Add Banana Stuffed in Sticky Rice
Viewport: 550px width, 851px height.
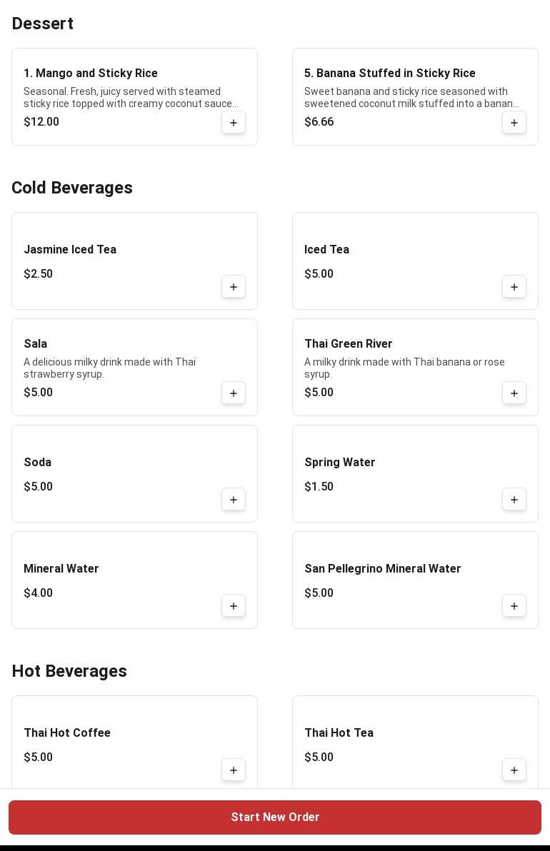click(x=514, y=123)
